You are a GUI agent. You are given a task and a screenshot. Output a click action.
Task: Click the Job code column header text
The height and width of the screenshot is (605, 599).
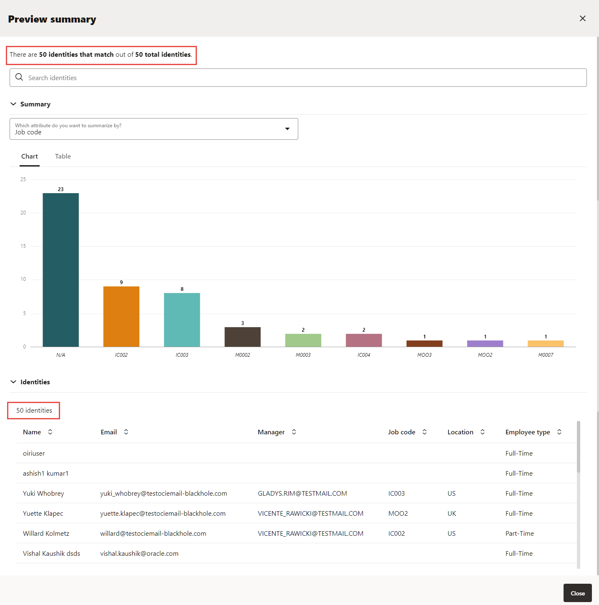[x=402, y=432]
